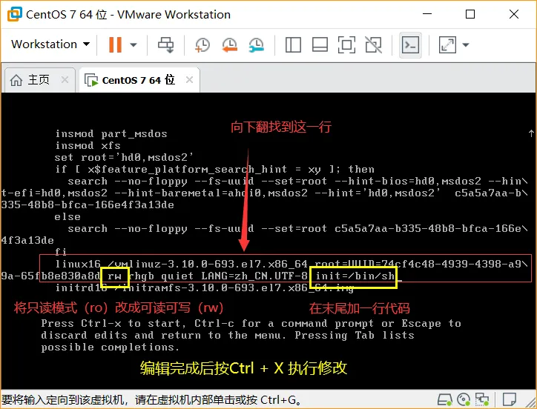Open the Workstation menu
The height and width of the screenshot is (409, 537).
(x=50, y=44)
